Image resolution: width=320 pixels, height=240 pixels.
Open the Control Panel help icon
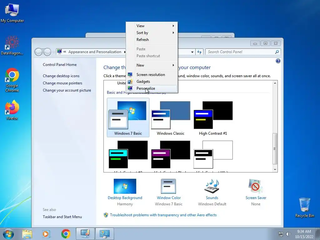(278, 61)
